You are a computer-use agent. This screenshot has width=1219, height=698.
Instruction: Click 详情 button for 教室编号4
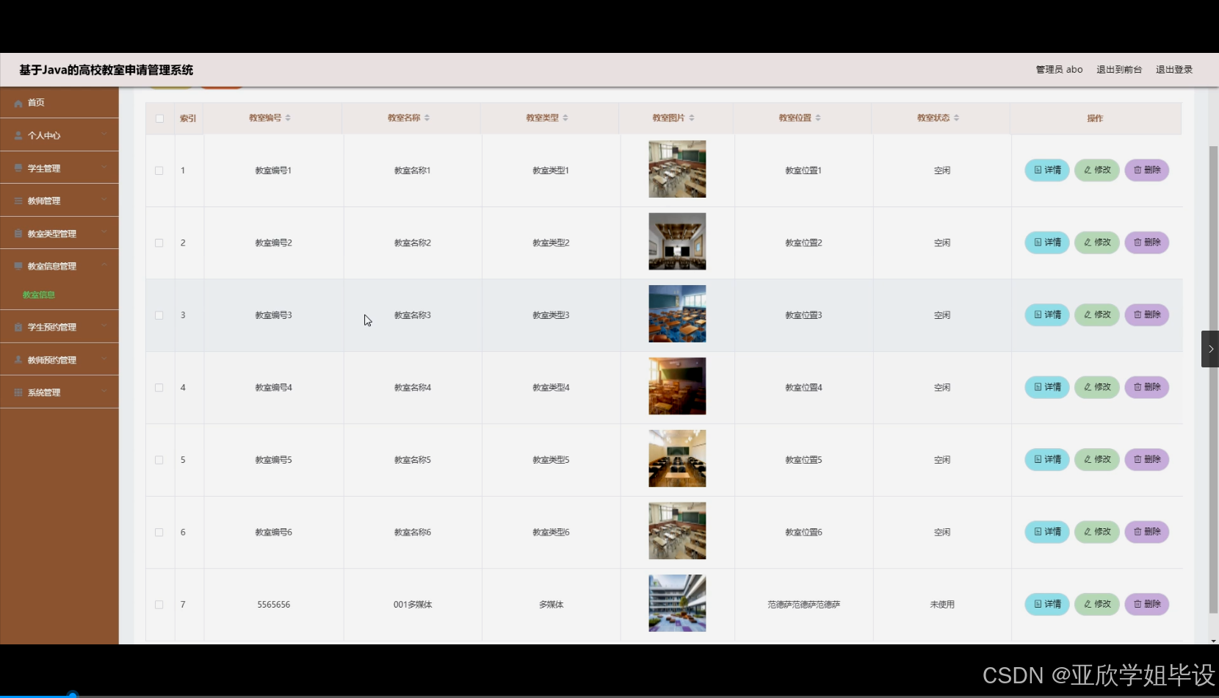[x=1047, y=387]
